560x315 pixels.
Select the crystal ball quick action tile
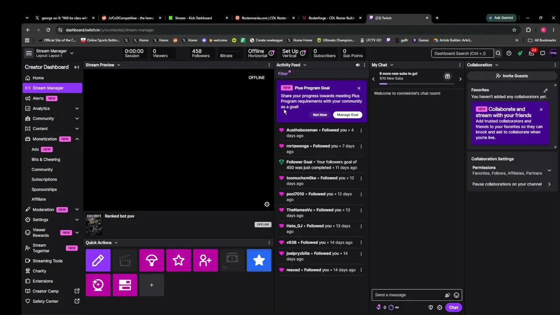click(98, 285)
